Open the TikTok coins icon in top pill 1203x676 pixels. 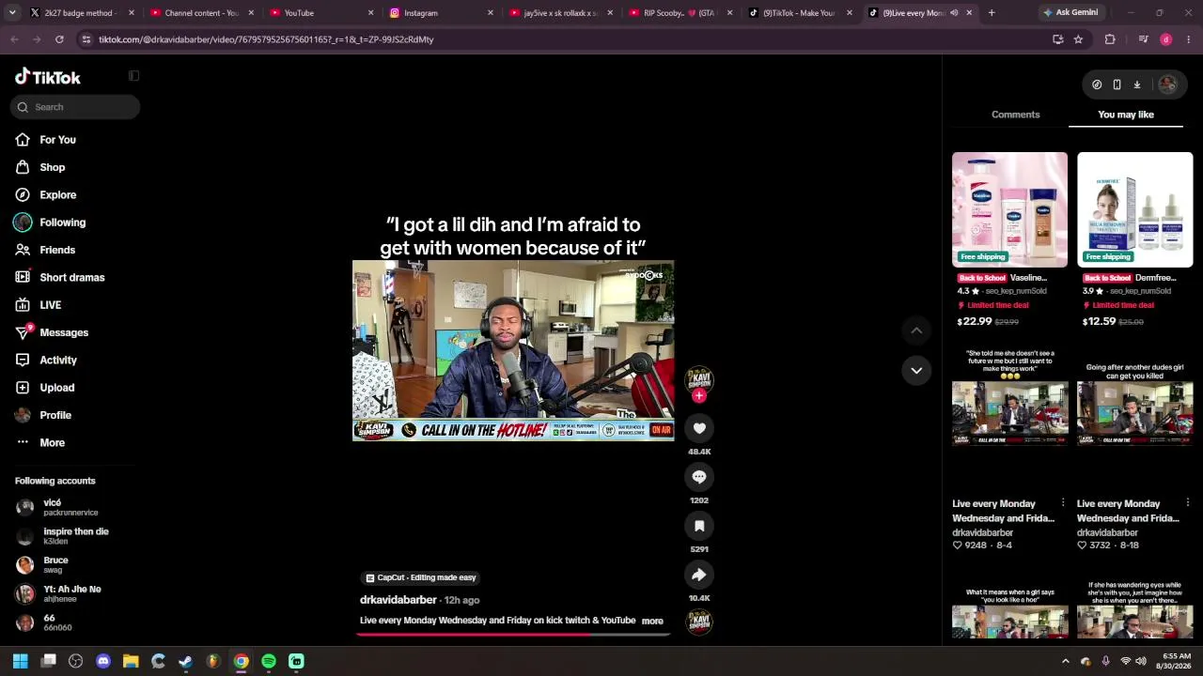pyautogui.click(x=1097, y=84)
